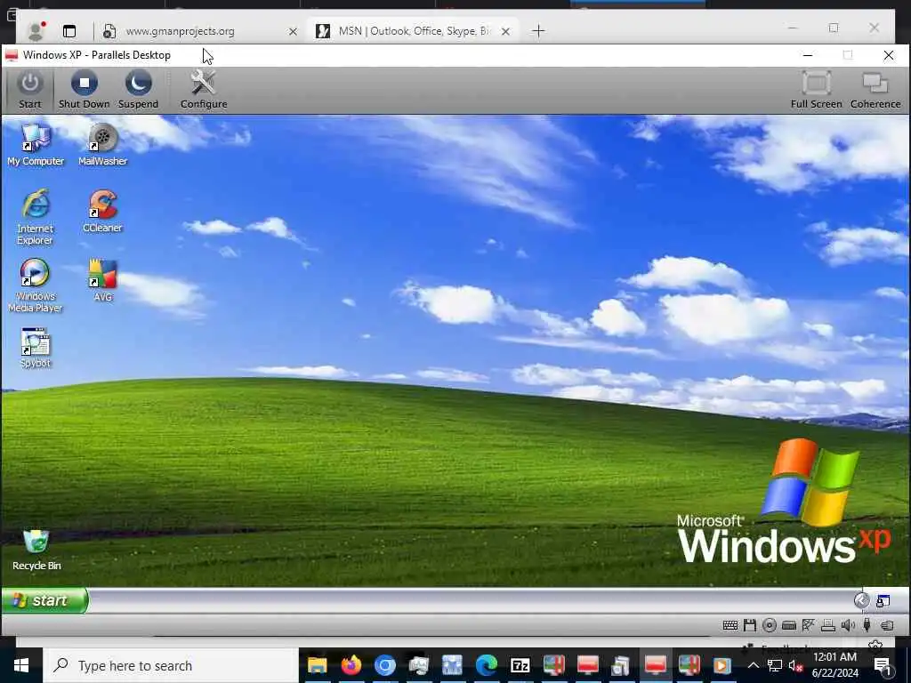Open 7-Zip from the taskbar
911x683 pixels.
point(520,665)
